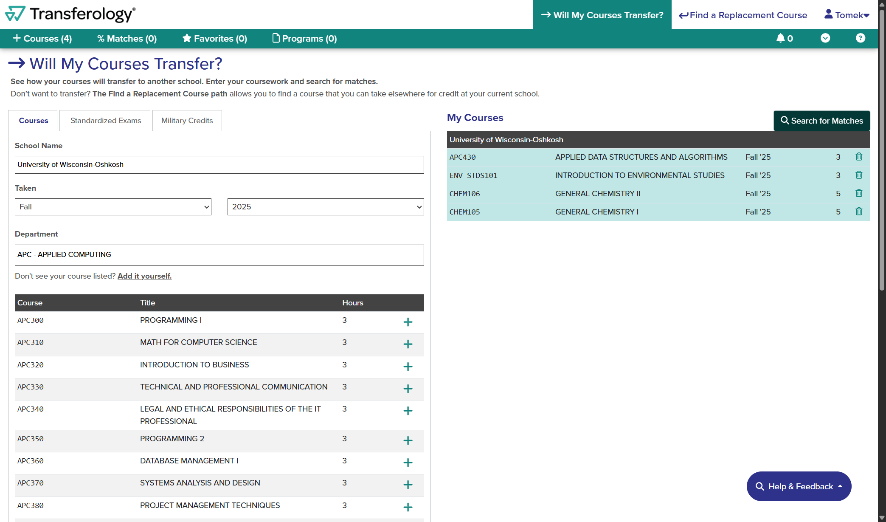Screen dimensions: 886x522
Task: Open the Tomek user account menu
Action: tap(847, 15)
